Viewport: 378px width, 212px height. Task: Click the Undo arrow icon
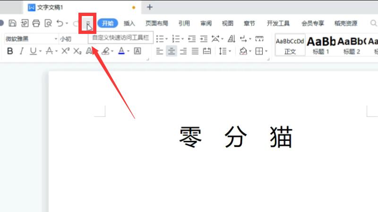(59, 23)
